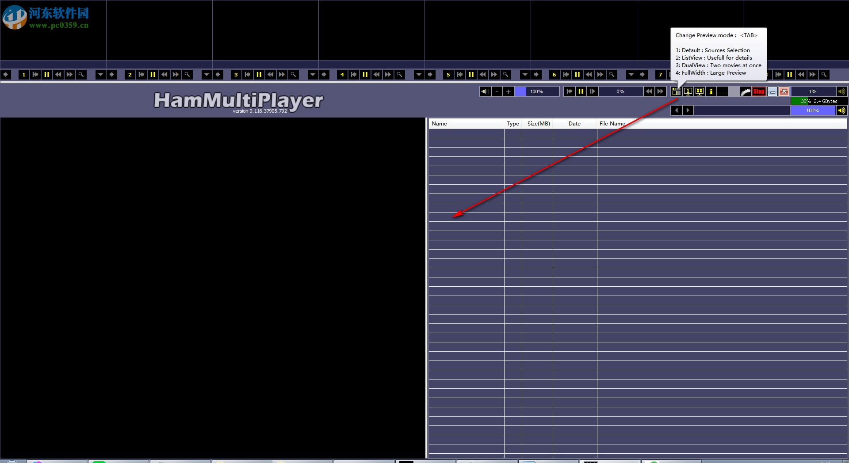This screenshot has width=849, height=463.
Task: Fast forward player 1
Action: (70, 75)
